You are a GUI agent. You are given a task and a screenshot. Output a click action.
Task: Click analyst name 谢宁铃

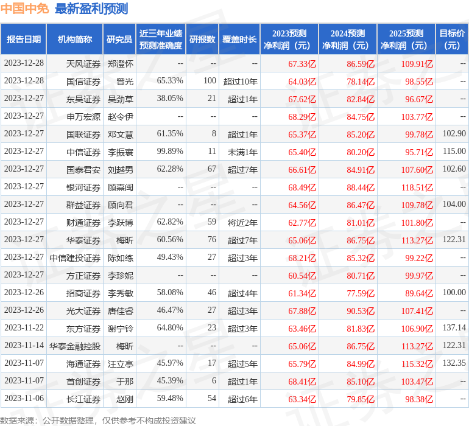(x=120, y=329)
